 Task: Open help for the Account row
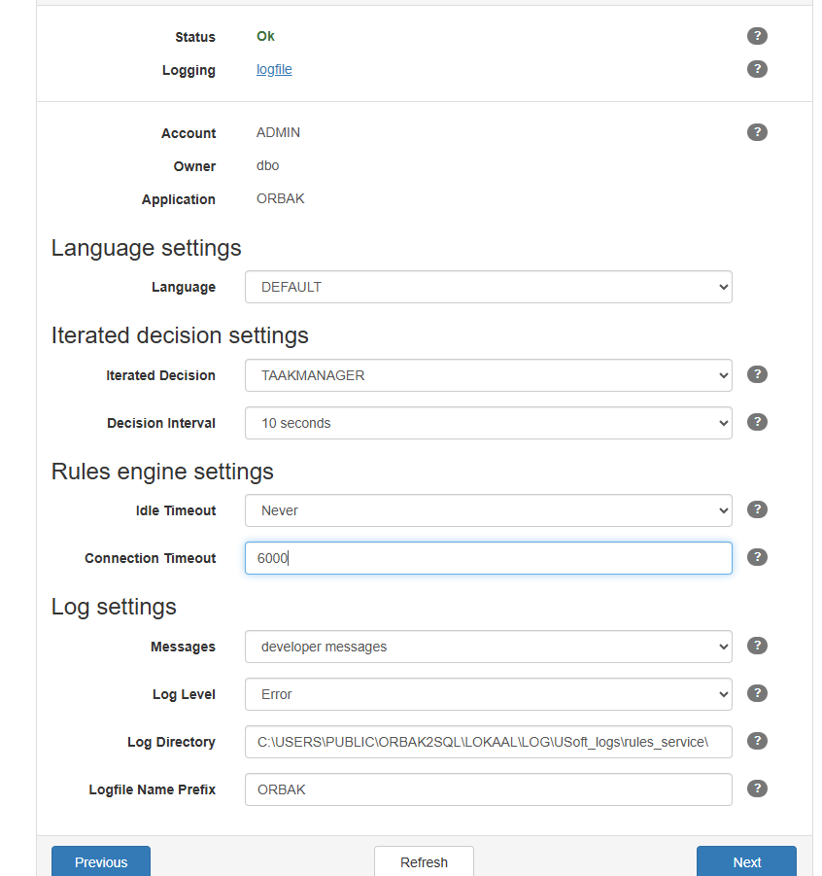tap(757, 132)
